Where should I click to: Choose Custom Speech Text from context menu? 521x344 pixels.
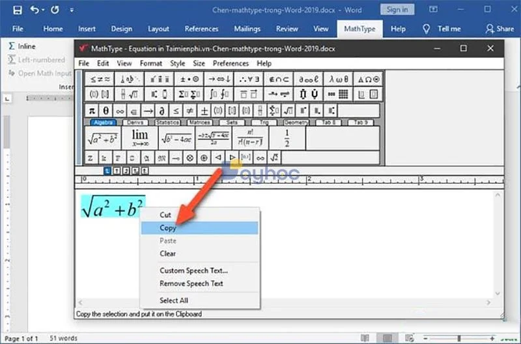point(200,270)
